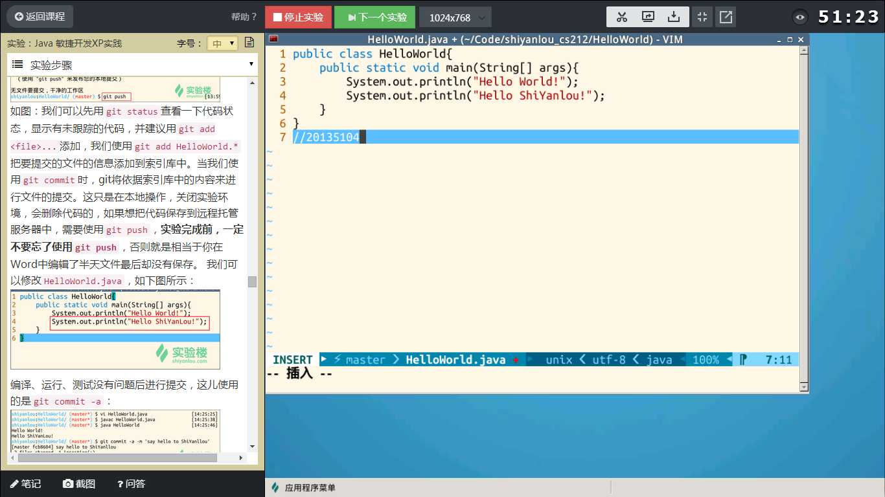Click the 下一个实验 button
Screen dimensions: 885x497
coord(374,17)
